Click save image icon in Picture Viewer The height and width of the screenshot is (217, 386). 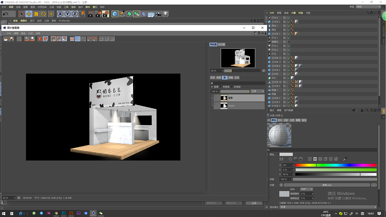11,39
